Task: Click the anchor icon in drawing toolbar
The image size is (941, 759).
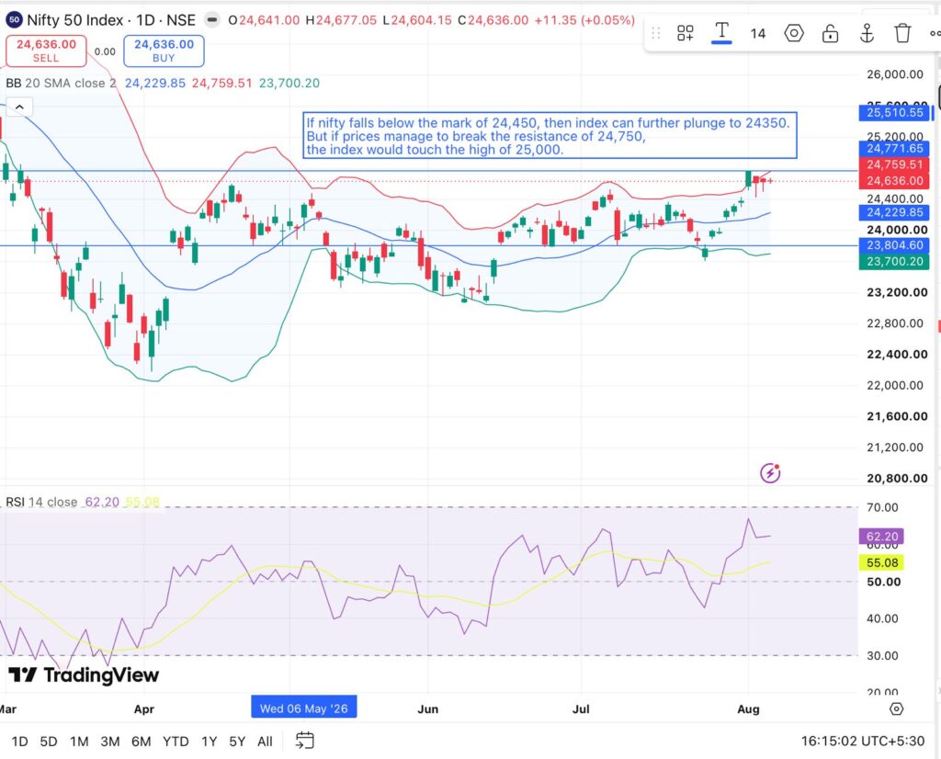Action: (867, 33)
